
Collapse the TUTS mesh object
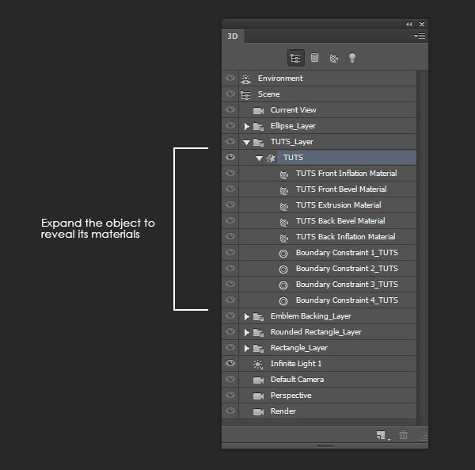click(x=260, y=158)
